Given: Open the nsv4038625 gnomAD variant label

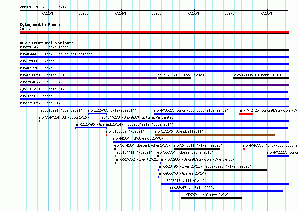Looking at the screenshot, I should (x=192, y=110).
